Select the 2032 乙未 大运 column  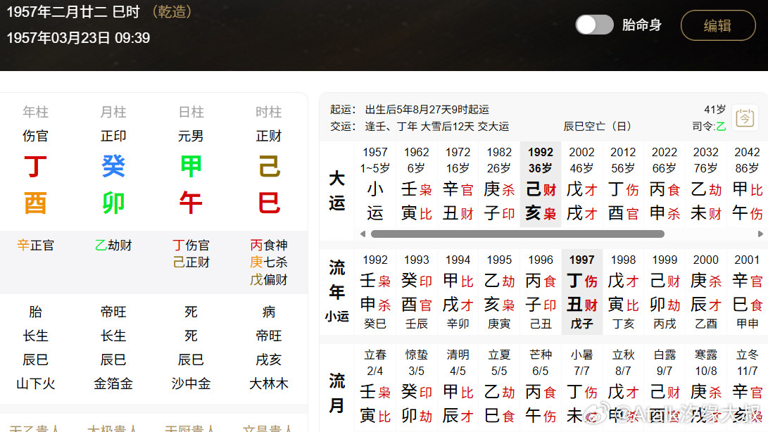pos(706,184)
